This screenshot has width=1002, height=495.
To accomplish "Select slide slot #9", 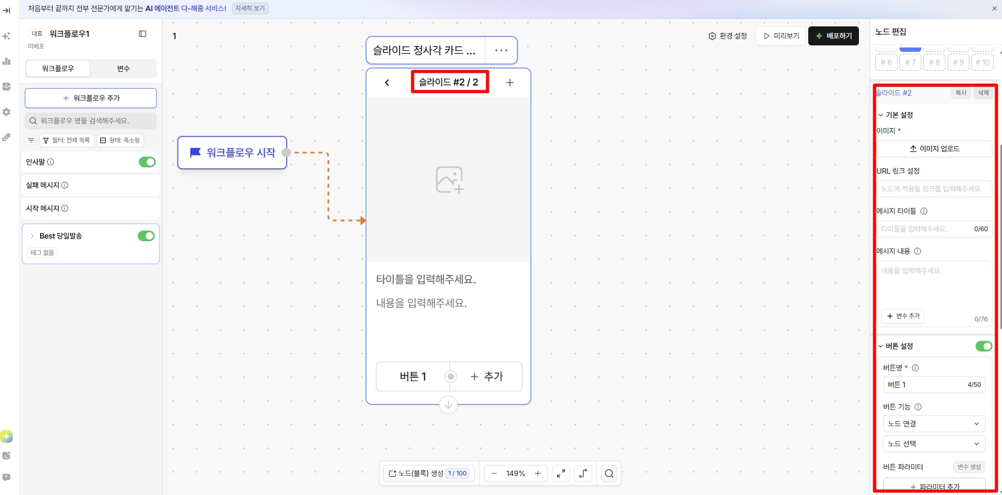I will (x=958, y=62).
